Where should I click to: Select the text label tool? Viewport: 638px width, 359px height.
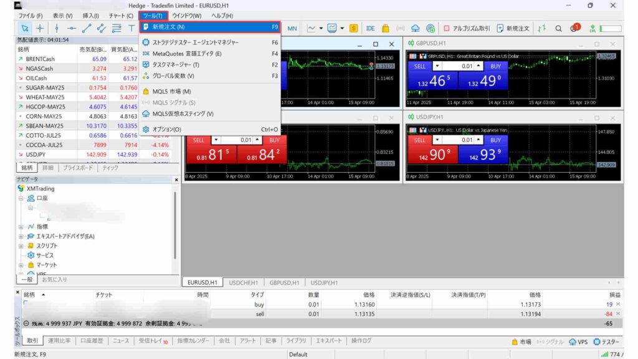tap(131, 28)
